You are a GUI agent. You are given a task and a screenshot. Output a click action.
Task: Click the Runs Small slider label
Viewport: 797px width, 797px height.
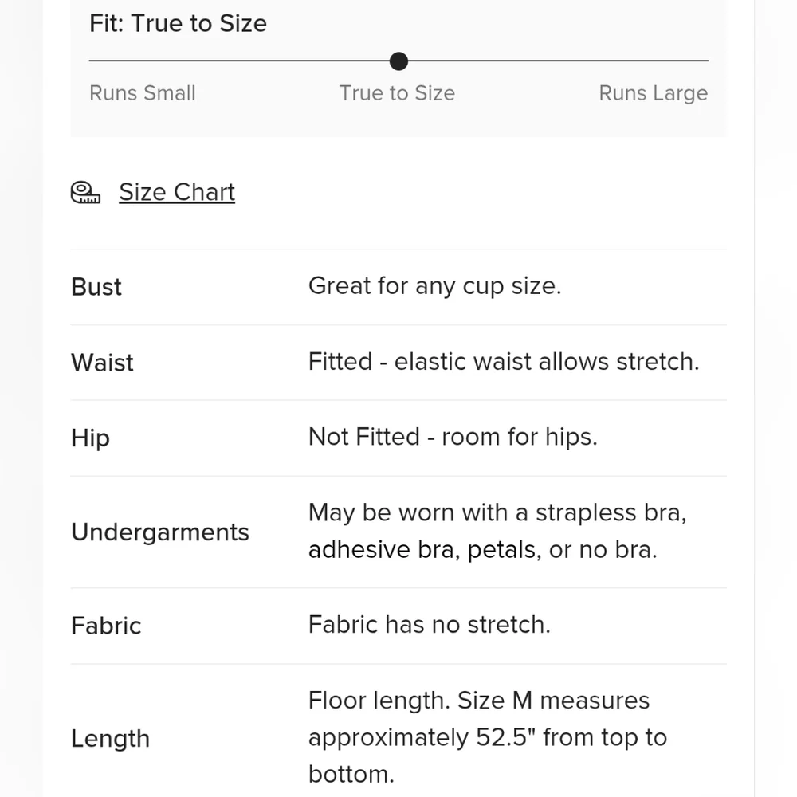143,93
